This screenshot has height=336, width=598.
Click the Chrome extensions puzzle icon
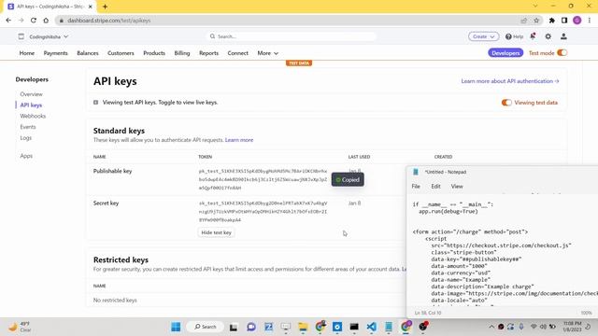pos(552,21)
